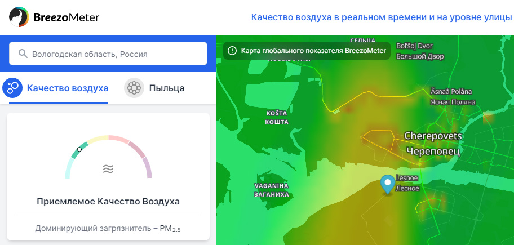Click the pink segment of the gauge

pyautogui.click(x=119, y=139)
